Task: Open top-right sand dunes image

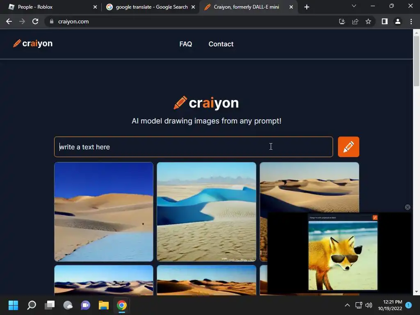Action: click(309, 187)
